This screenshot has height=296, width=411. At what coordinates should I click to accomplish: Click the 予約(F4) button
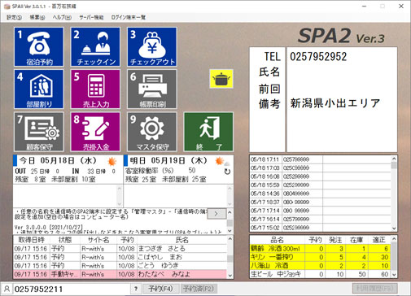click(160, 289)
